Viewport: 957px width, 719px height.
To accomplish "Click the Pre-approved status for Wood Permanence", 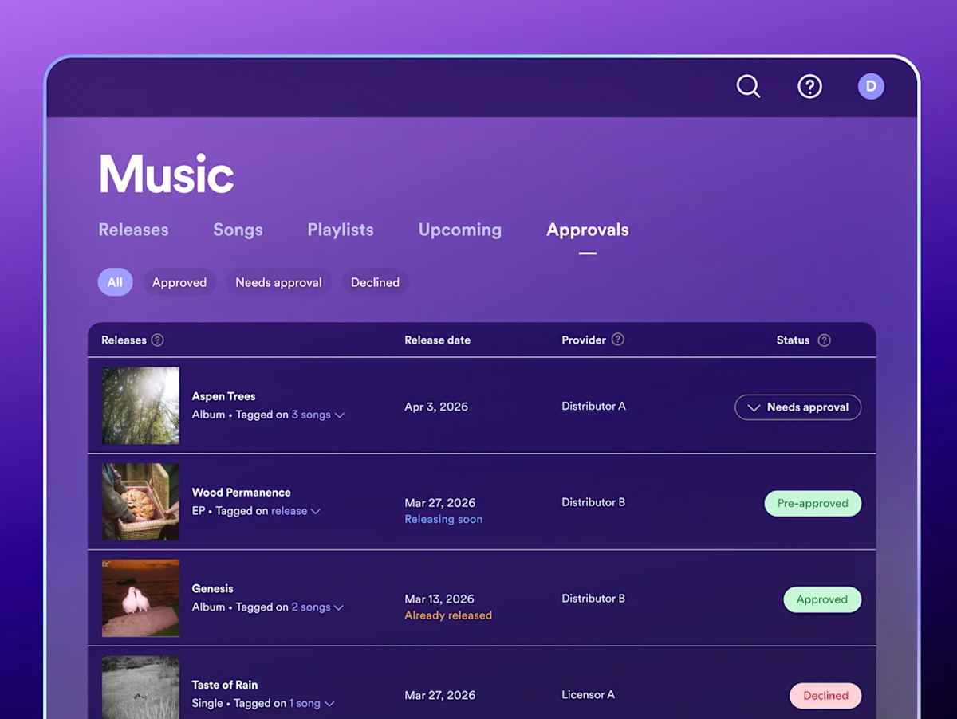I will [813, 503].
